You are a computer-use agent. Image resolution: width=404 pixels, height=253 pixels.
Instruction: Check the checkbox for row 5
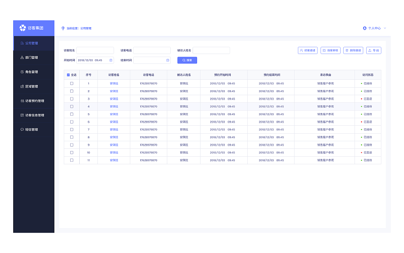tap(72, 114)
